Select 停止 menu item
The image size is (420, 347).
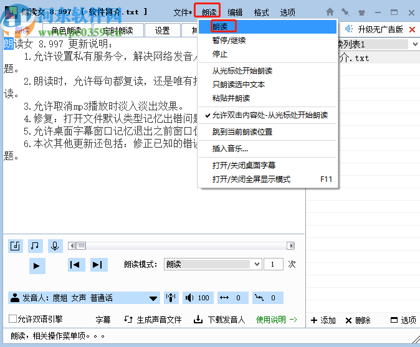click(x=268, y=54)
